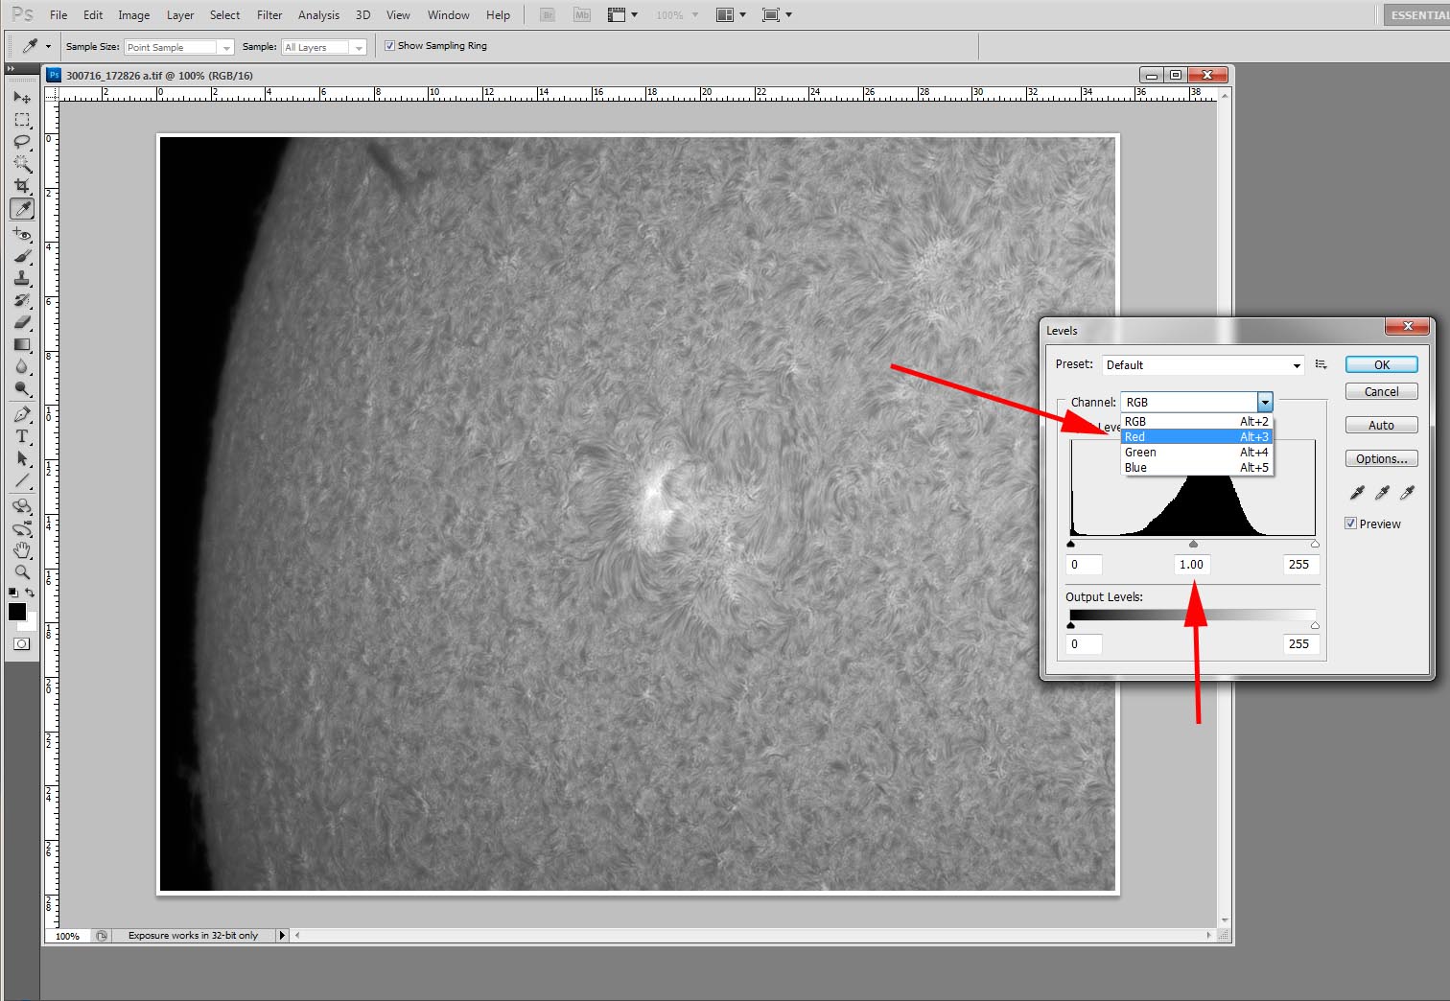The width and height of the screenshot is (1450, 1001).
Task: Select the Lasso tool
Action: [x=22, y=142]
